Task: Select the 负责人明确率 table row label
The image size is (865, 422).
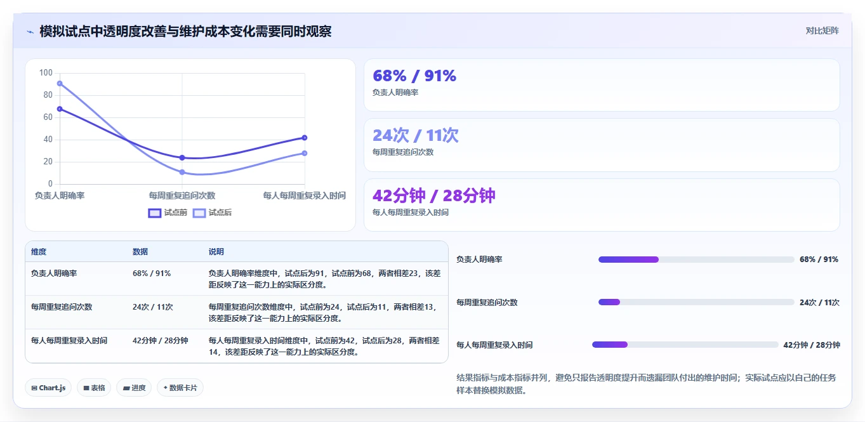Action: [x=54, y=273]
